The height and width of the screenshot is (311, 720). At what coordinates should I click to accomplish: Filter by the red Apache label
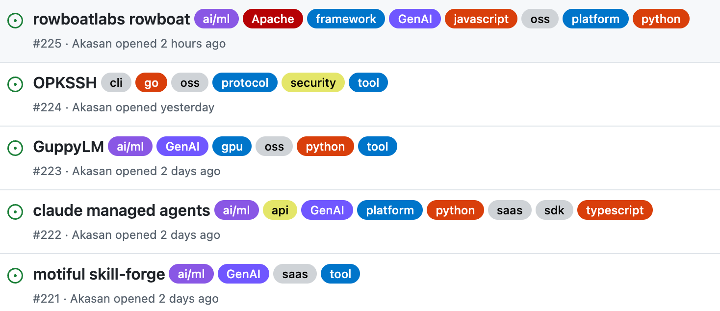tap(273, 19)
